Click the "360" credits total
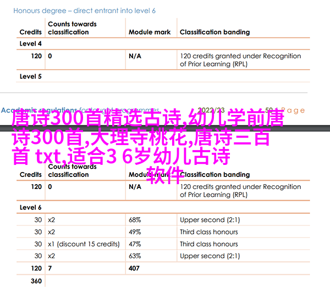 click(x=36, y=281)
